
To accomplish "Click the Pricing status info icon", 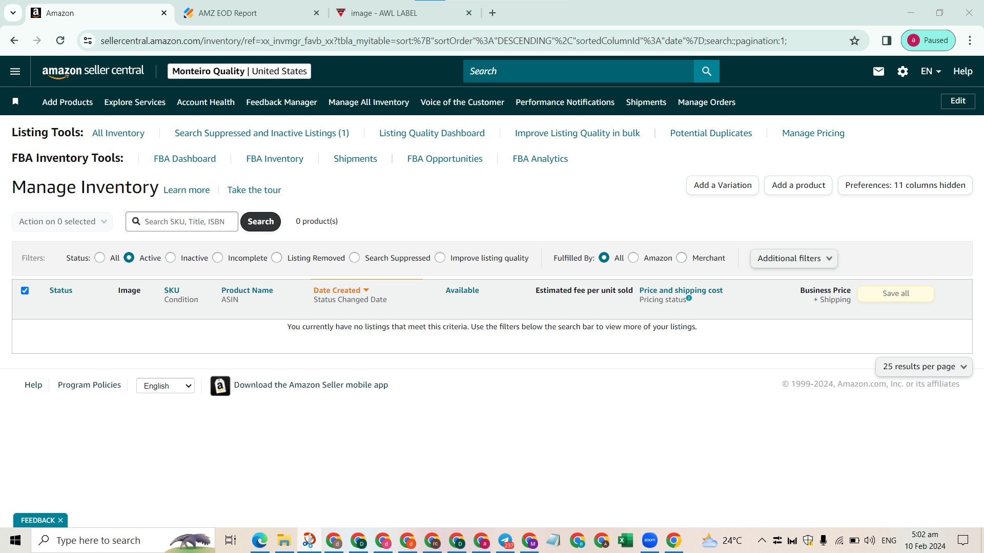I will click(x=689, y=298).
